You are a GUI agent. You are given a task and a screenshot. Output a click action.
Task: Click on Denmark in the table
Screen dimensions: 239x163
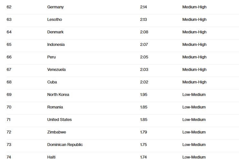click(x=55, y=32)
